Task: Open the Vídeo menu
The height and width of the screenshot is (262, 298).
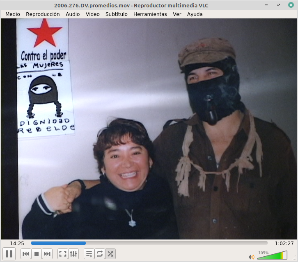Action: click(92, 14)
